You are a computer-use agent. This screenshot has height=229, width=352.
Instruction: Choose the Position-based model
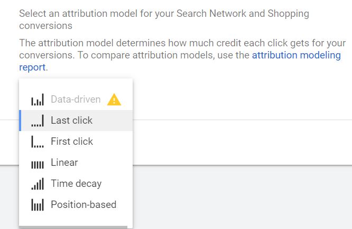76,205
